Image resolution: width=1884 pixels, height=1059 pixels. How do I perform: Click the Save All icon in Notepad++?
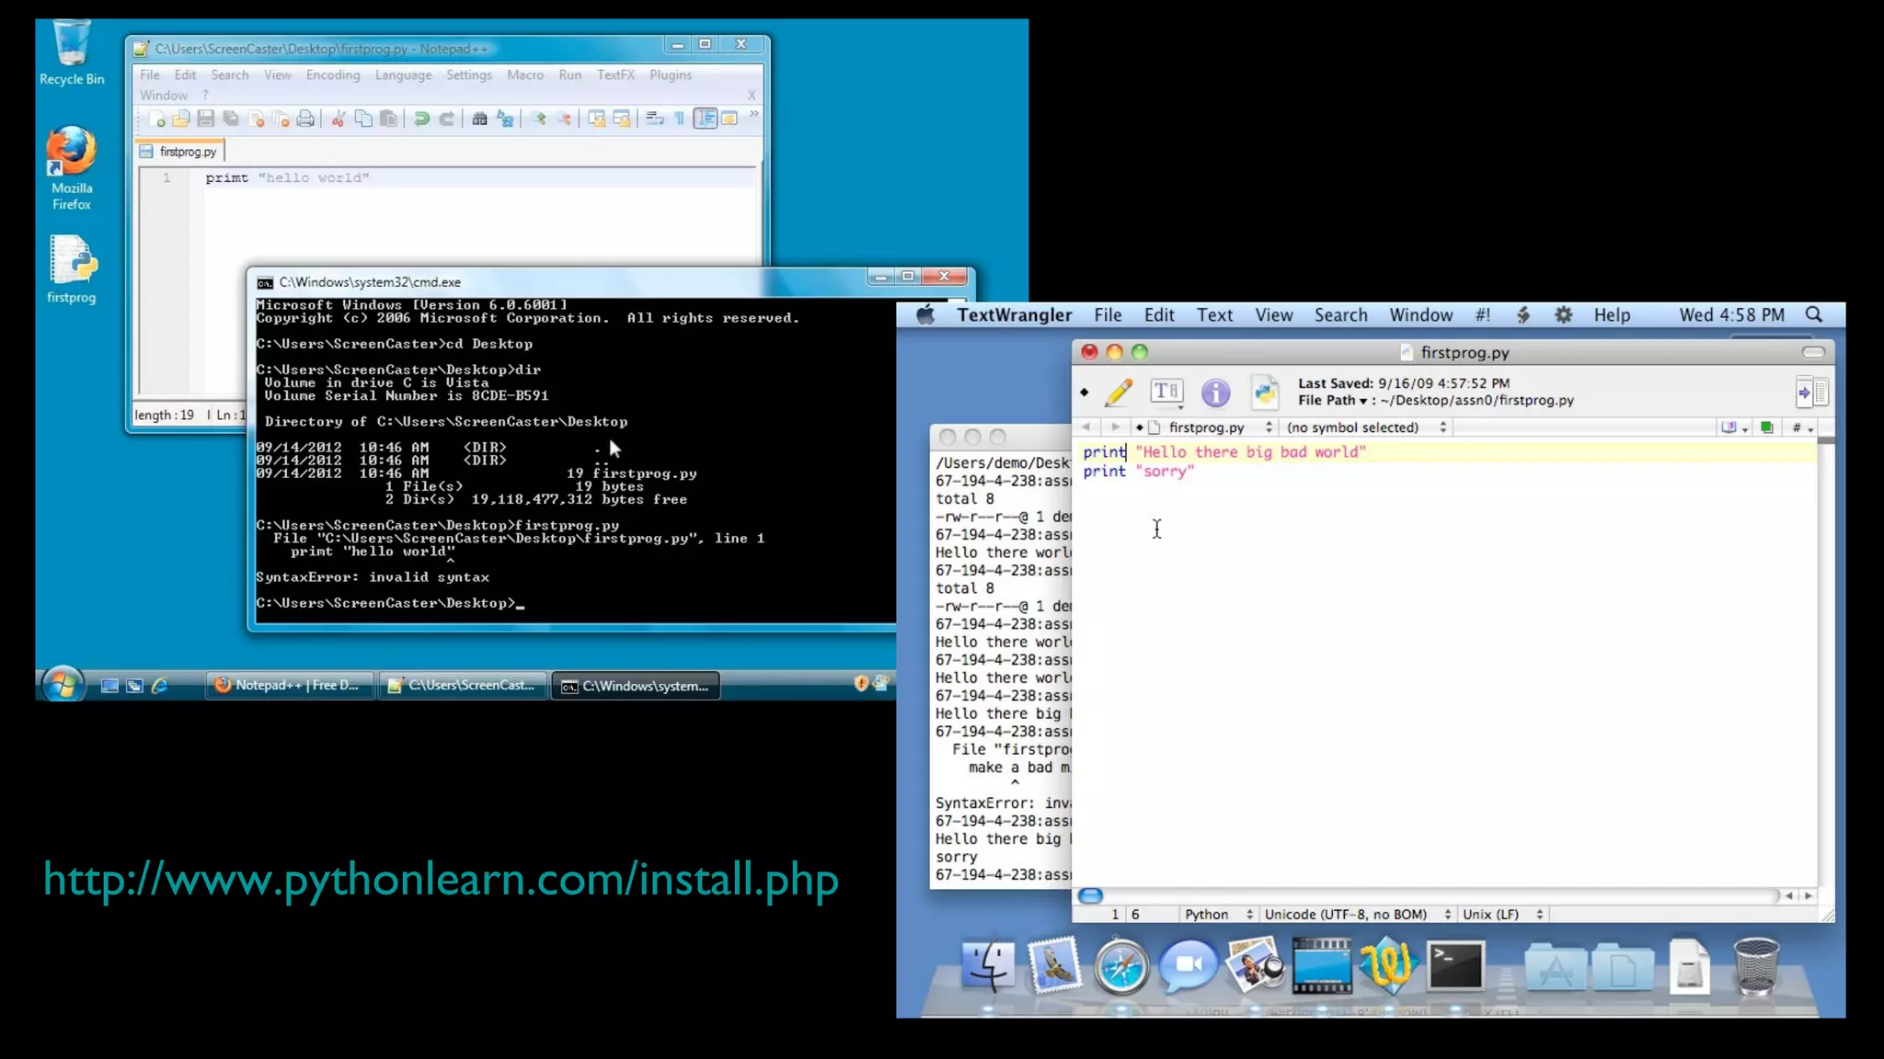tap(231, 118)
